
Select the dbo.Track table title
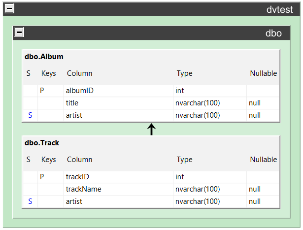coord(42,143)
